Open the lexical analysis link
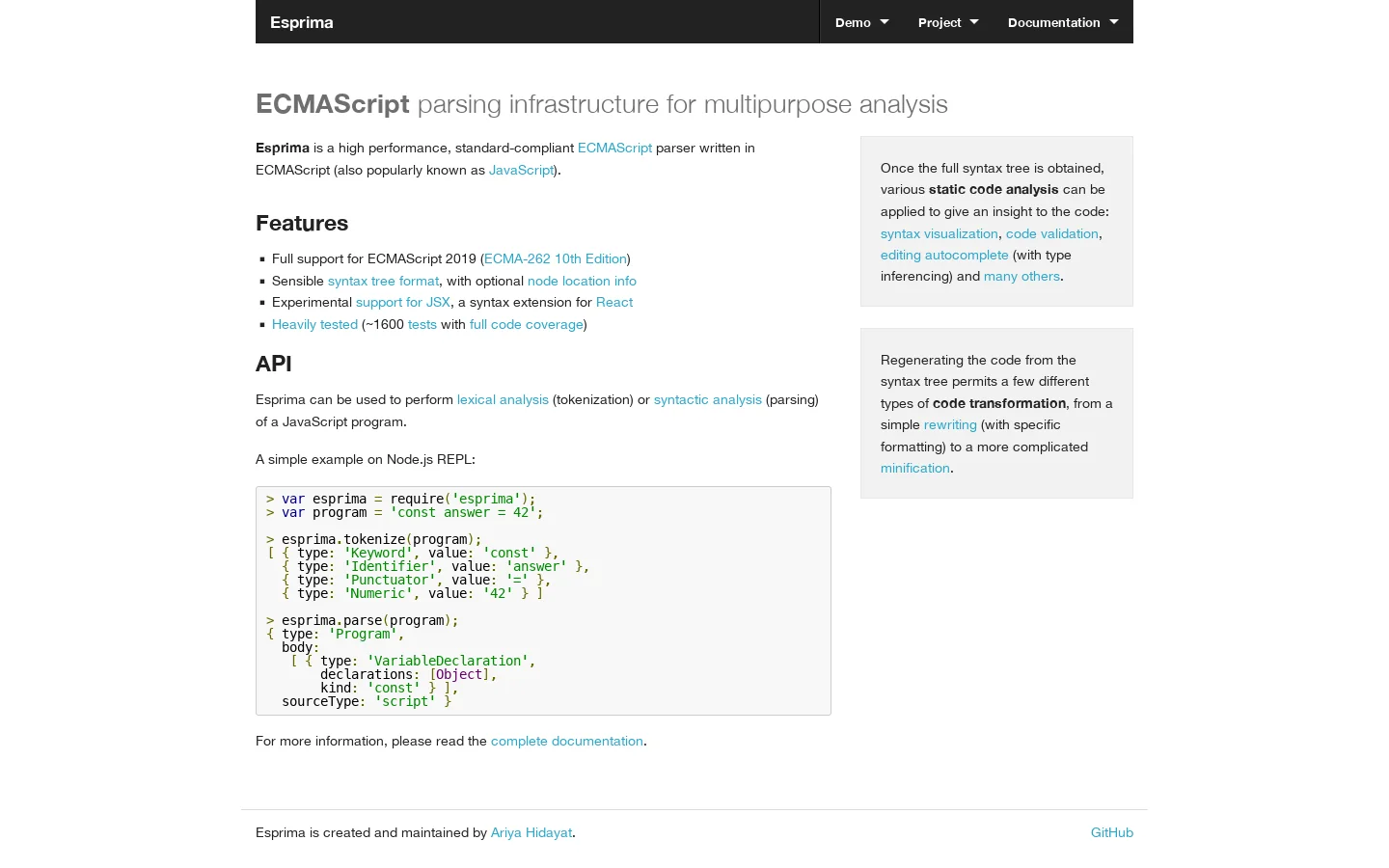 pyautogui.click(x=503, y=399)
